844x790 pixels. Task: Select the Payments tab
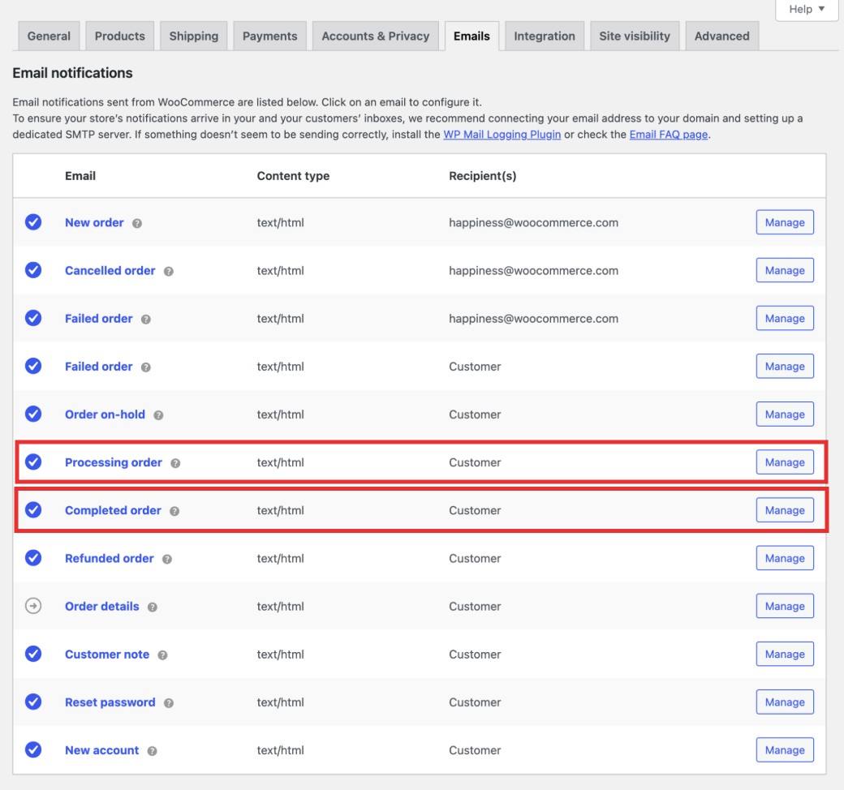(x=269, y=36)
